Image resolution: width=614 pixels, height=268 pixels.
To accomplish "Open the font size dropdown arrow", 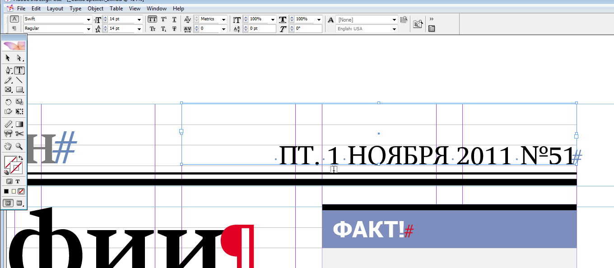I will 140,19.
